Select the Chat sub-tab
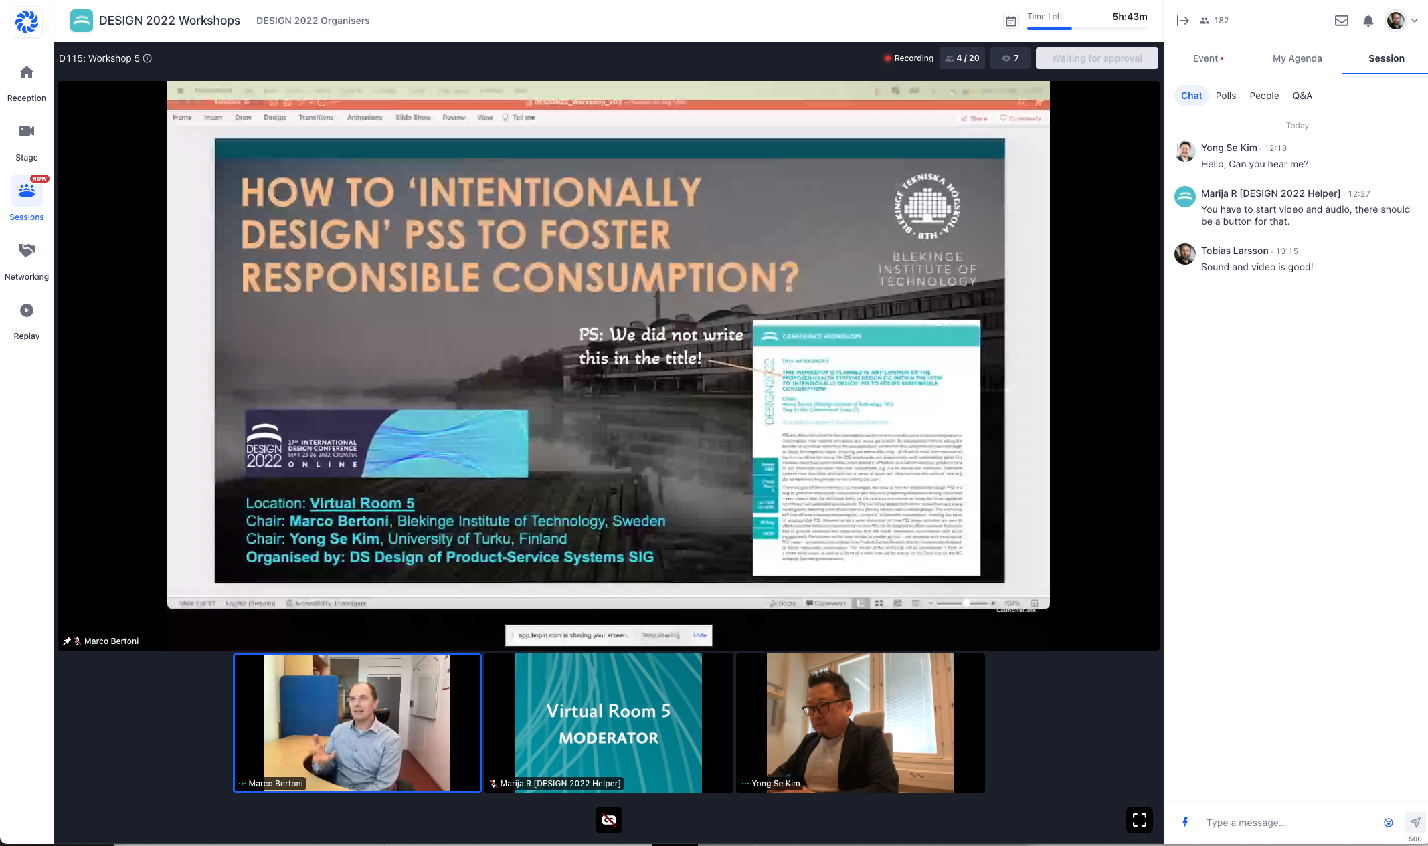Image resolution: width=1428 pixels, height=846 pixels. point(1191,96)
